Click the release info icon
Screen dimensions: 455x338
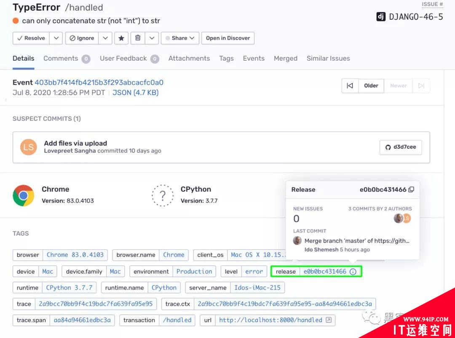353,271
